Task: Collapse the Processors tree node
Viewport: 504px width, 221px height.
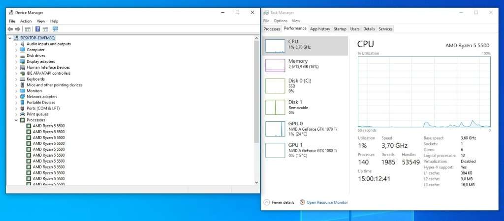Action: [16, 120]
